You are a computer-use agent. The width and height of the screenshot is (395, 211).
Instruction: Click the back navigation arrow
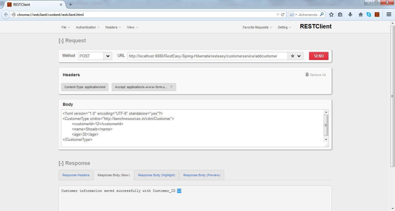point(6,14)
